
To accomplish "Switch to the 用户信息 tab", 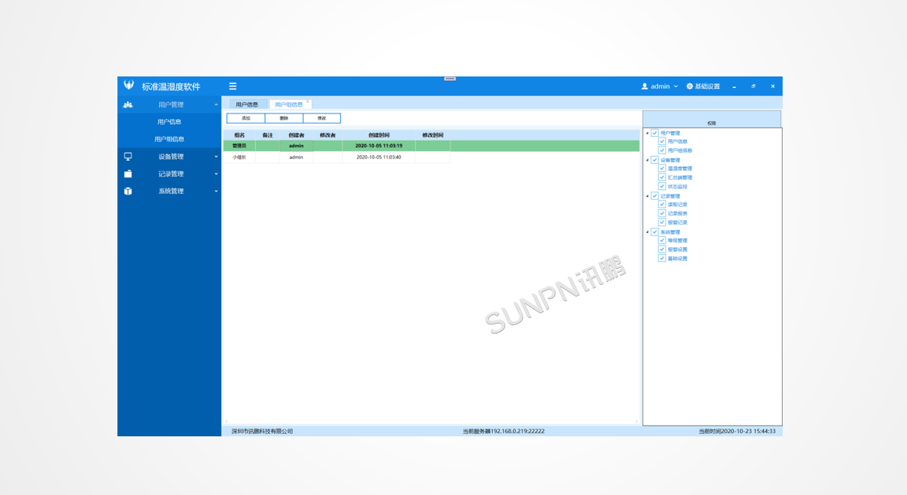I will coord(247,104).
